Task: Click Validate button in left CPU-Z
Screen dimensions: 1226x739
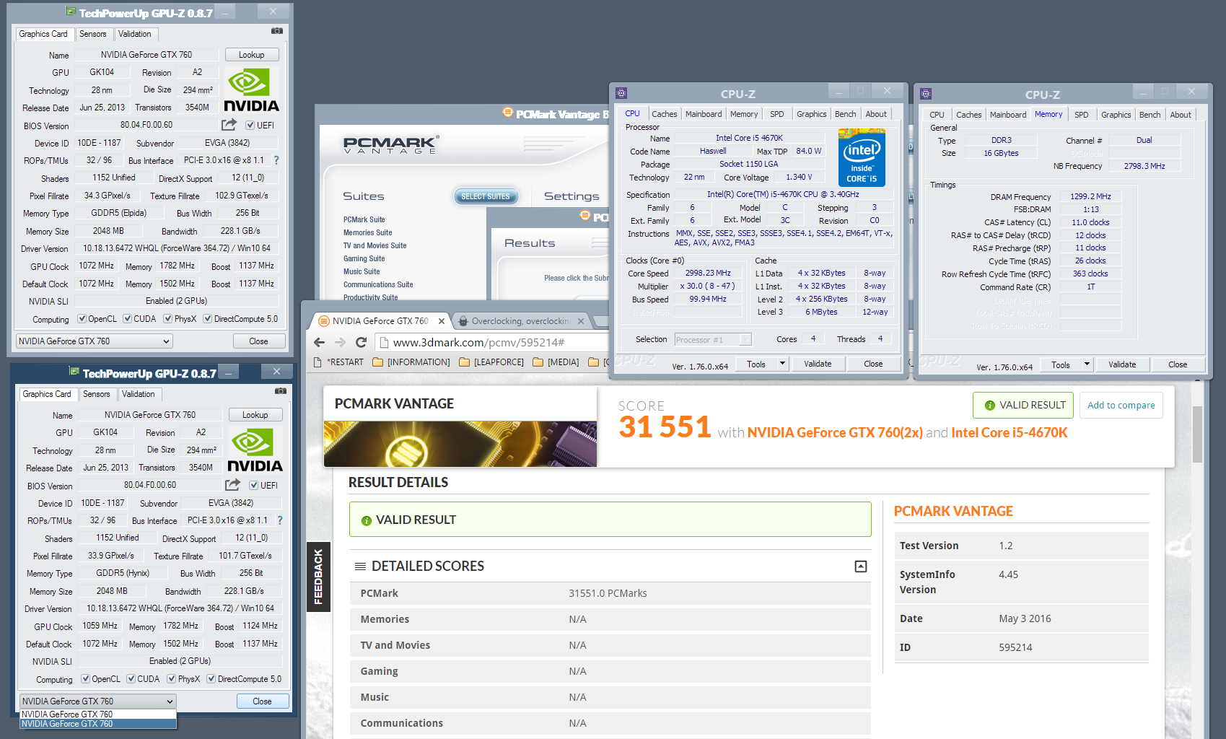Action: [818, 364]
